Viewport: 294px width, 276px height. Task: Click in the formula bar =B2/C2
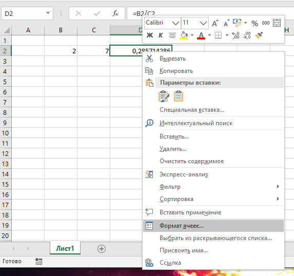[210, 13]
